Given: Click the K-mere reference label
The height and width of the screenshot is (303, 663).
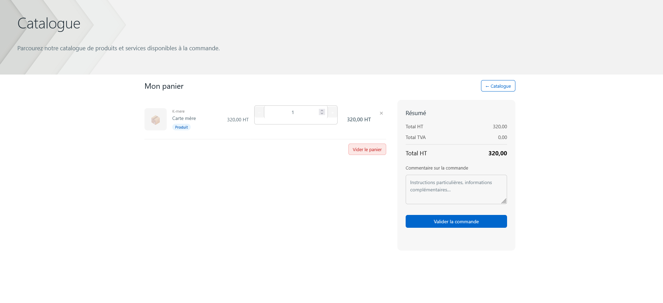Looking at the screenshot, I should [x=179, y=111].
